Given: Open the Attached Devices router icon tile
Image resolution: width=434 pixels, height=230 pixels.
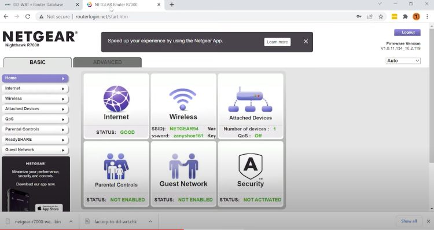Looking at the screenshot, I should pyautogui.click(x=251, y=106).
